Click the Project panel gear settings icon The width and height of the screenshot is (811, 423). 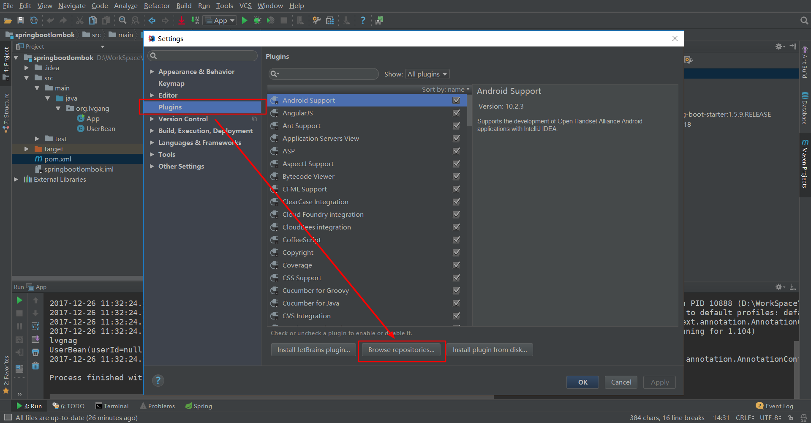pos(780,46)
